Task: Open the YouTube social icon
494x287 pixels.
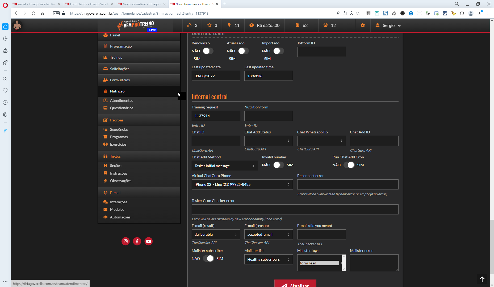Action: click(148, 241)
